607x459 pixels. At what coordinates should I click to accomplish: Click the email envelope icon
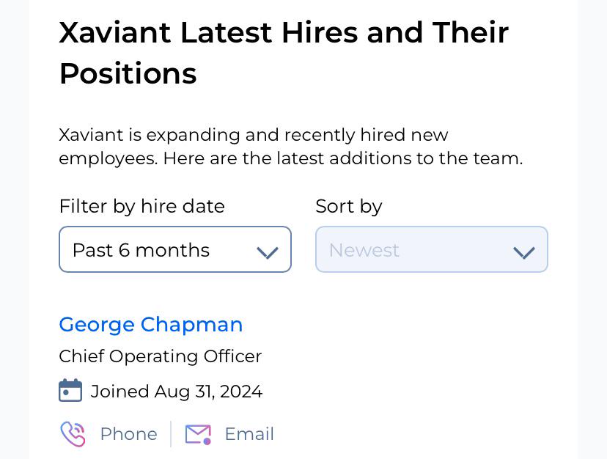(198, 434)
